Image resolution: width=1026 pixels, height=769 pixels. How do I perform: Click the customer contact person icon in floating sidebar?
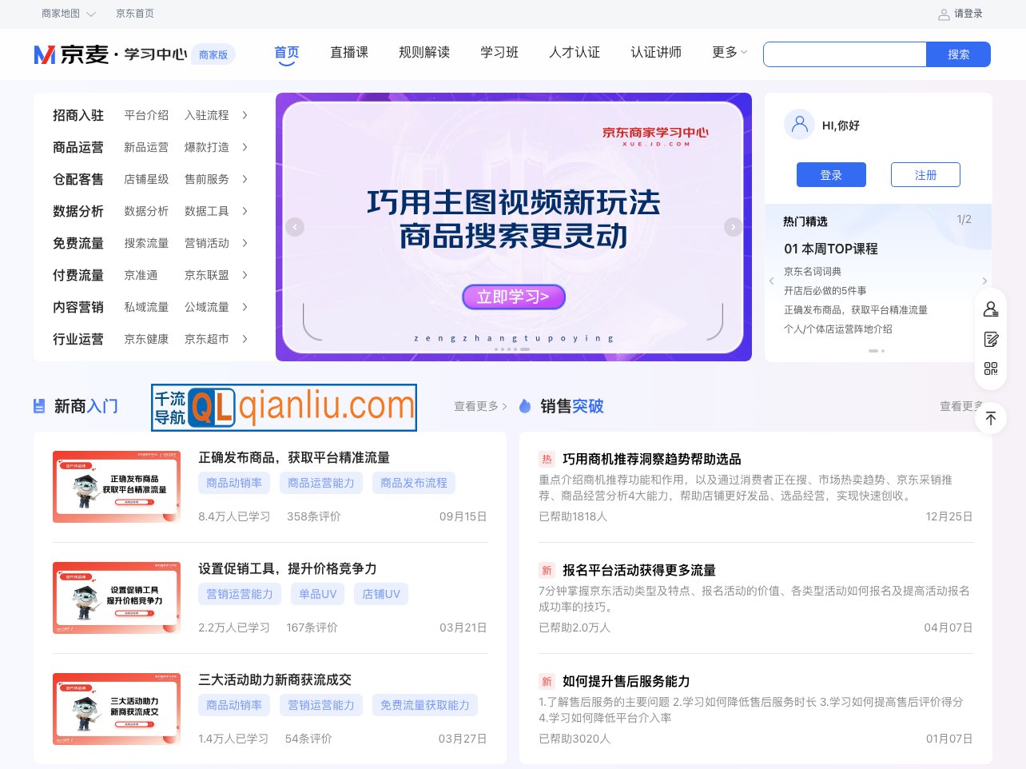tap(991, 309)
